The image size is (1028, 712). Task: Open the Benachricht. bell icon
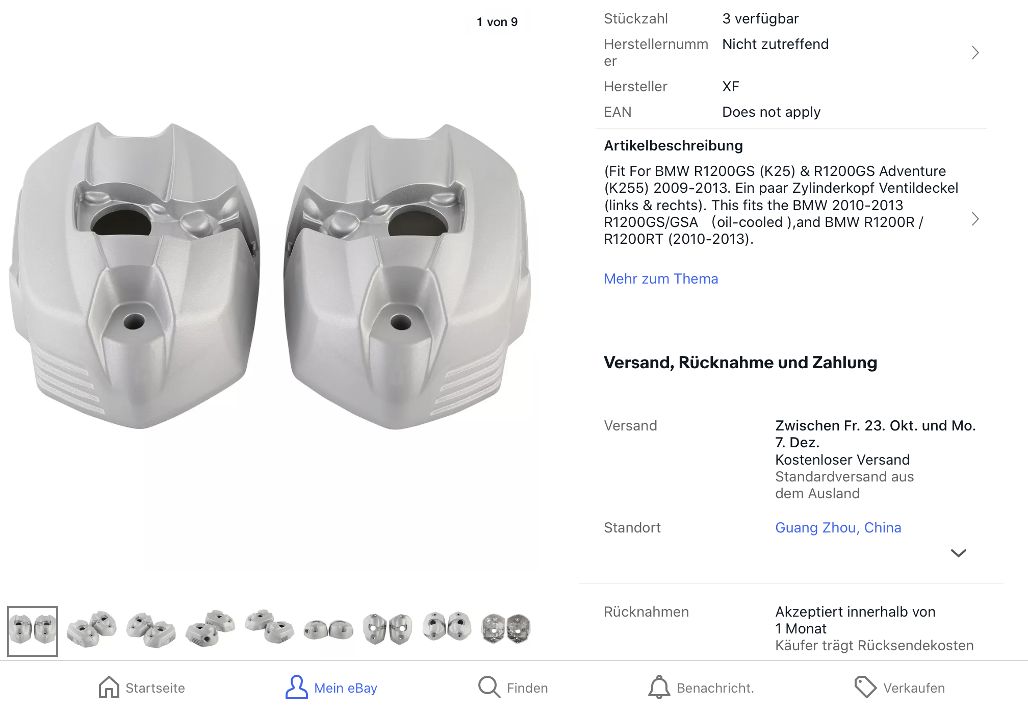click(x=659, y=688)
